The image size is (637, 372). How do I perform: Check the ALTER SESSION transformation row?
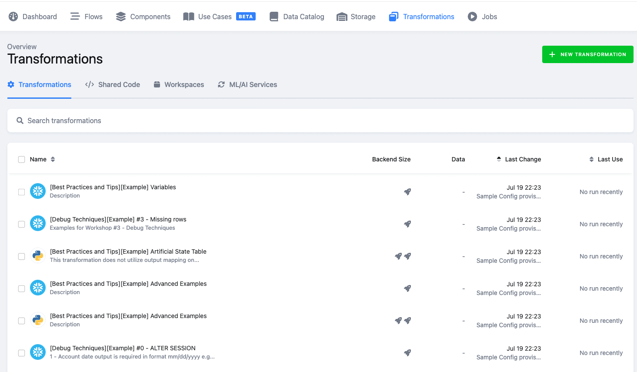pos(21,352)
